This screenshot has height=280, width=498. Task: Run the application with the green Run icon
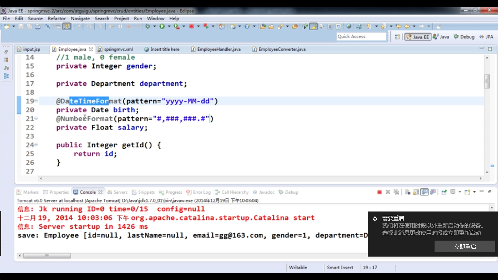coord(162,26)
